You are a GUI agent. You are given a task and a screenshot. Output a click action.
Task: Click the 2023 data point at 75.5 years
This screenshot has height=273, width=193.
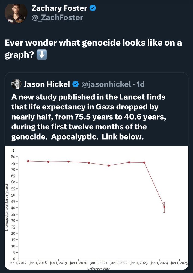click(x=144, y=162)
